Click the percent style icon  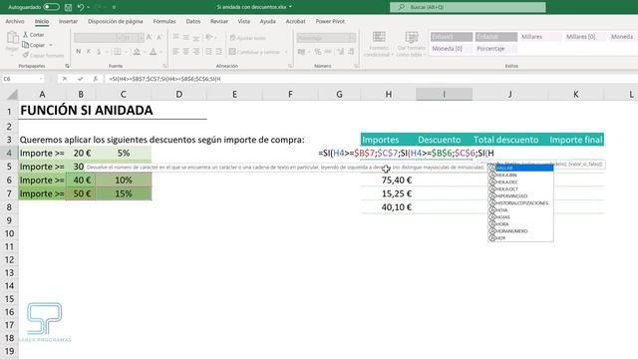click(x=317, y=52)
